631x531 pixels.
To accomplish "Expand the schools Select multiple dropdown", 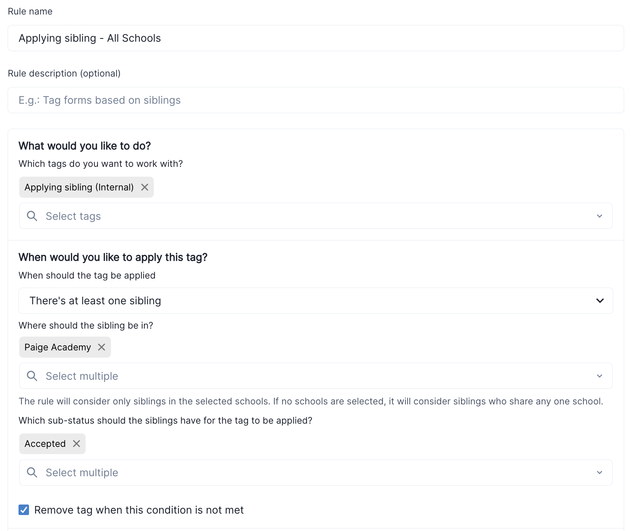I will coord(600,376).
